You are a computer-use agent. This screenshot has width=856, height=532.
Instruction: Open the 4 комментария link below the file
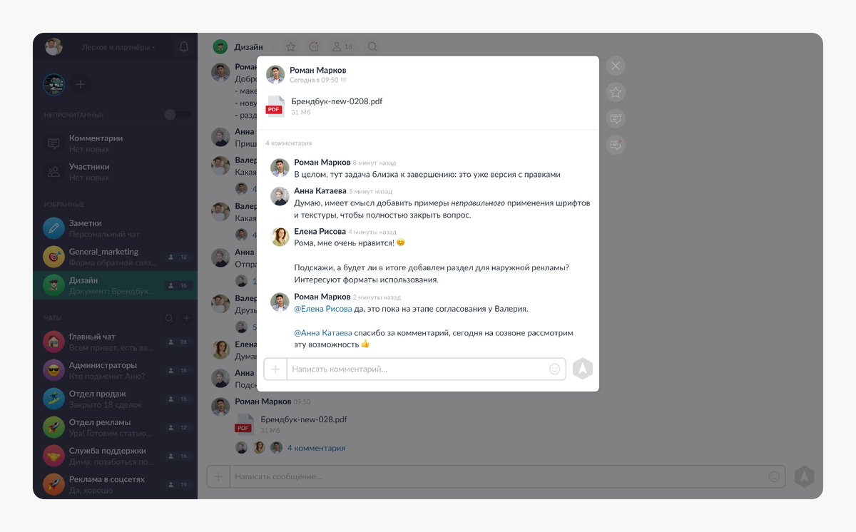316,448
